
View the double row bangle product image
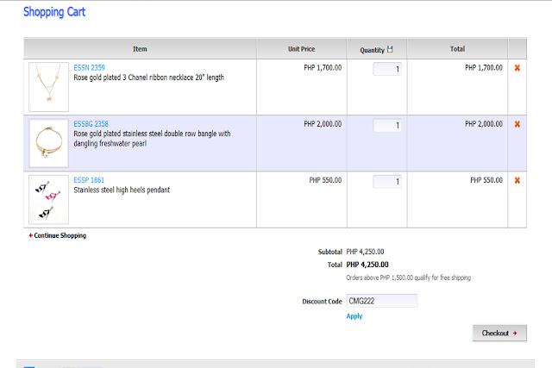[x=48, y=143]
